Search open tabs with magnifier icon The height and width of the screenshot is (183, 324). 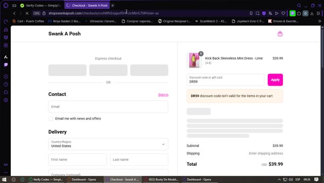299,6
